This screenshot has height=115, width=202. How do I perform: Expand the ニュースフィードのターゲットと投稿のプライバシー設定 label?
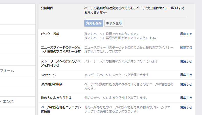click(x=61, y=50)
